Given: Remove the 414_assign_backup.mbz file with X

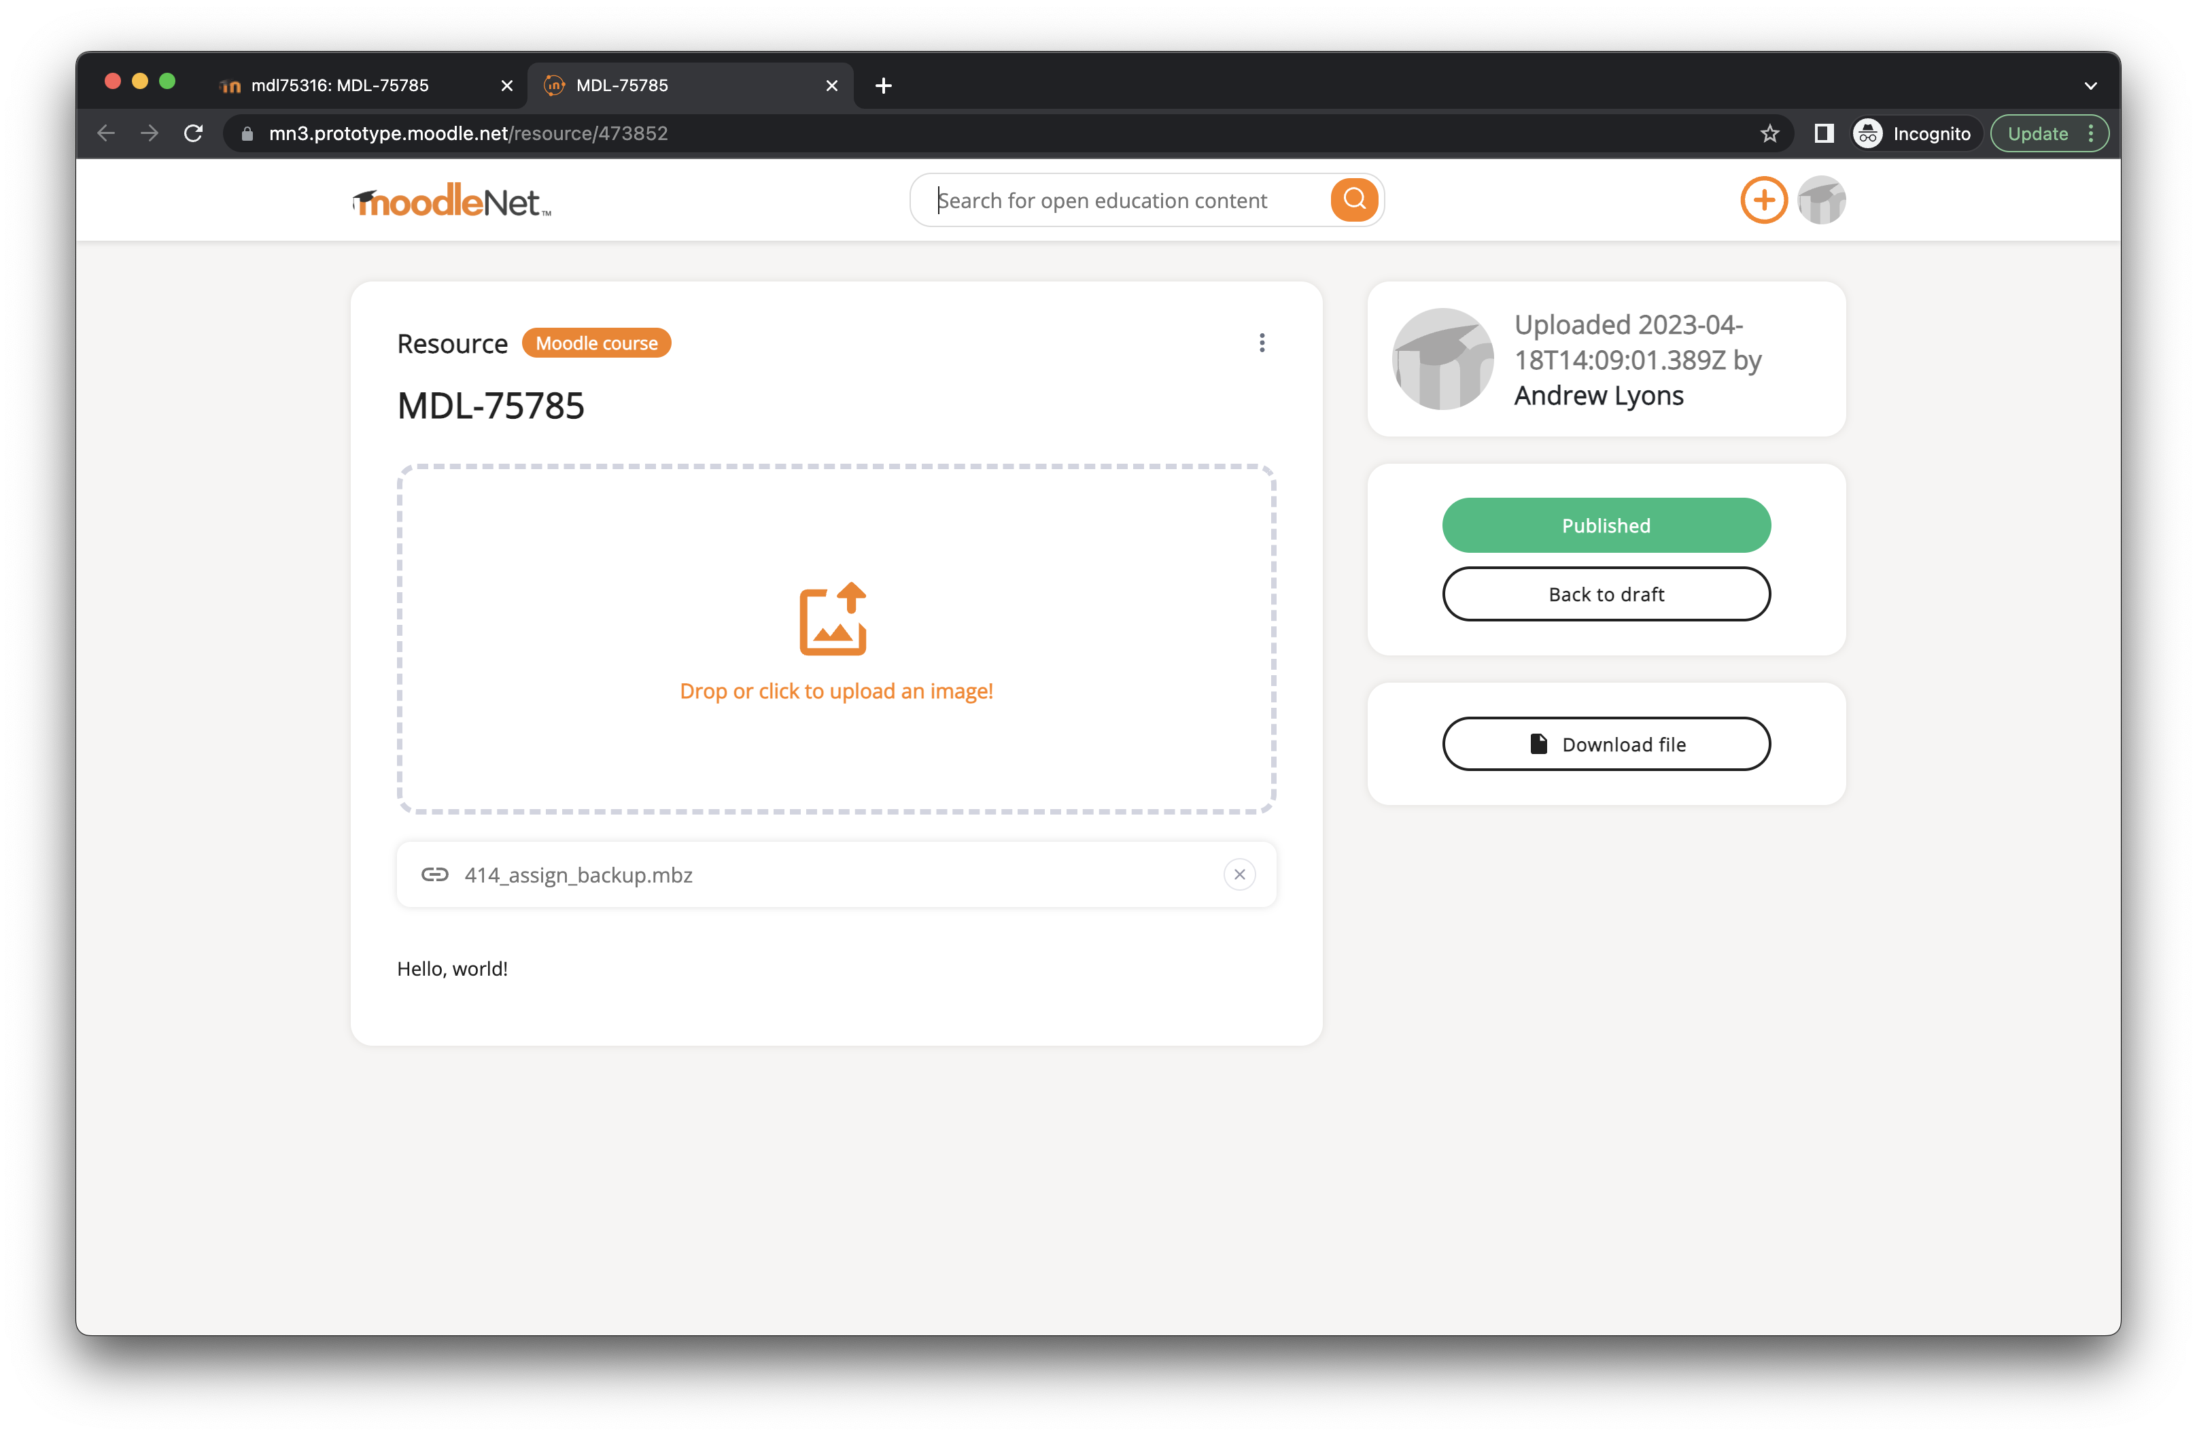Looking at the screenshot, I should [x=1239, y=874].
